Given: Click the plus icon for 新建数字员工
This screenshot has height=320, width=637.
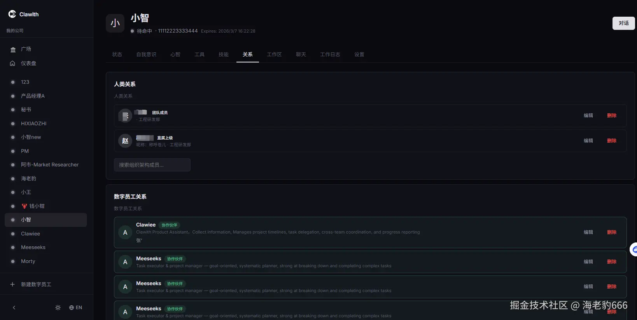Looking at the screenshot, I should pos(12,284).
